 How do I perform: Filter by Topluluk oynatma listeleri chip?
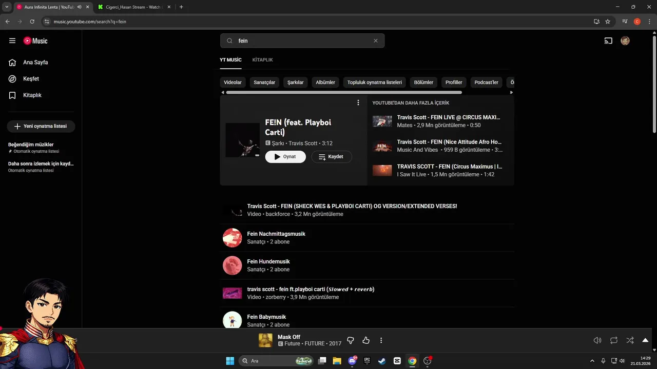click(375, 83)
